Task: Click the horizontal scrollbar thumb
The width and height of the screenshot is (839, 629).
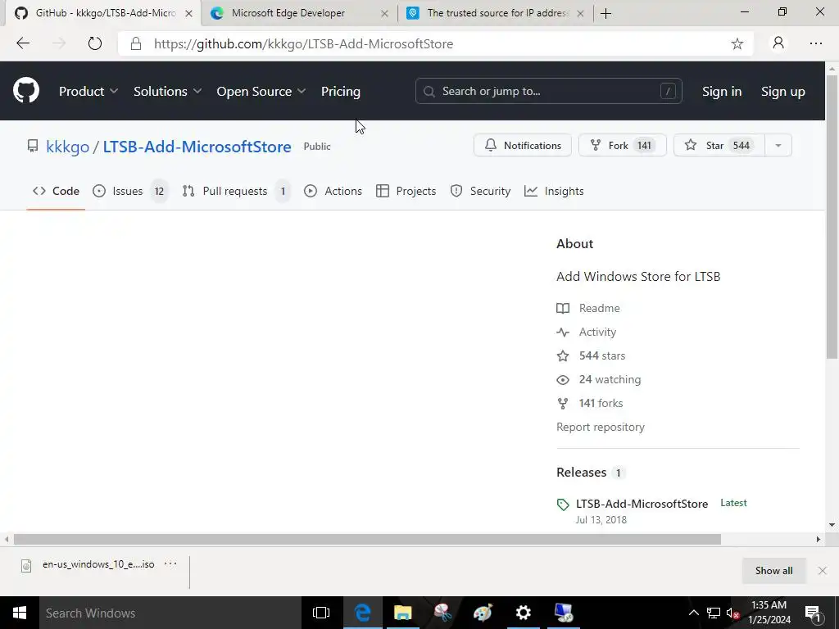Action: click(x=367, y=539)
